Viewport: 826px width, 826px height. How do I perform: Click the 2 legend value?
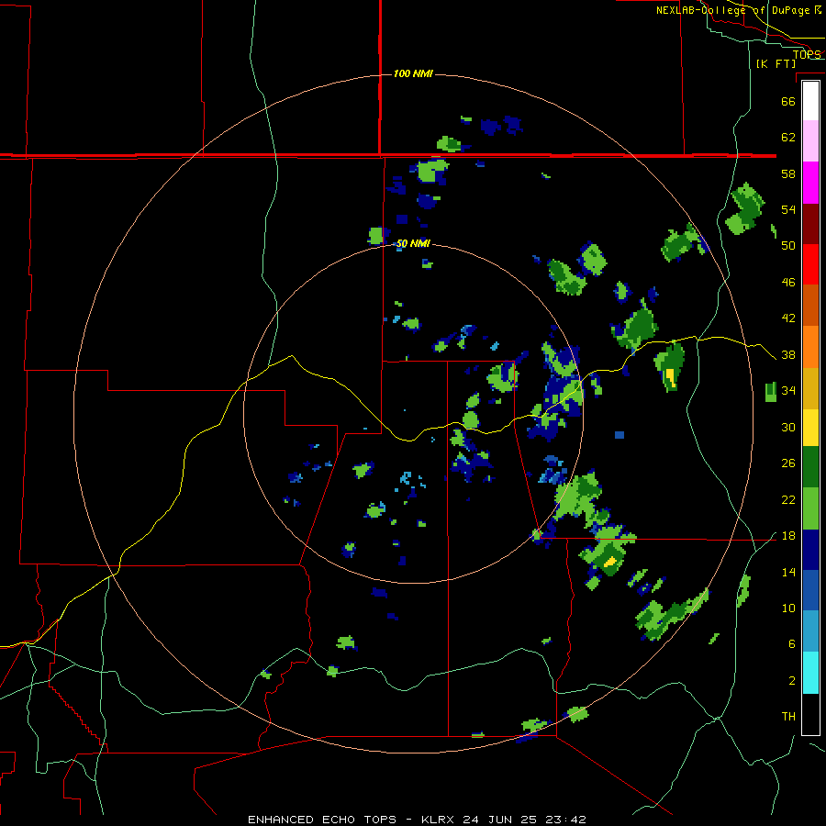coord(791,681)
